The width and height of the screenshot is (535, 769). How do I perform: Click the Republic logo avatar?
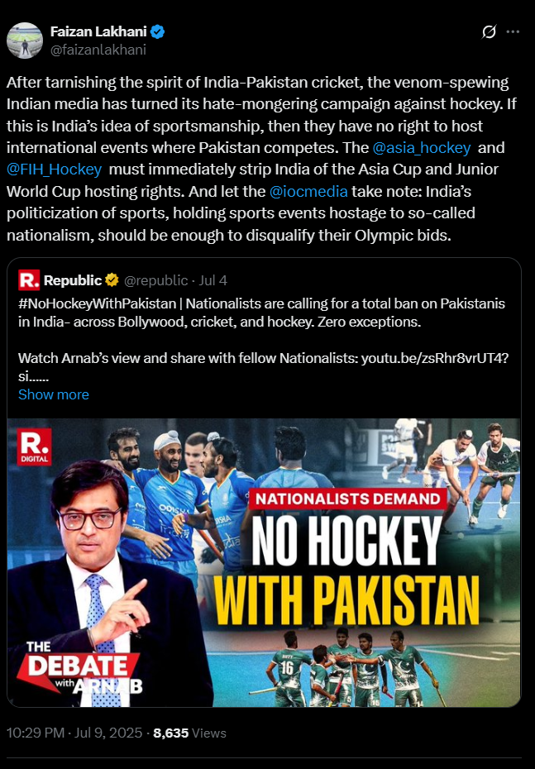pyautogui.click(x=29, y=280)
